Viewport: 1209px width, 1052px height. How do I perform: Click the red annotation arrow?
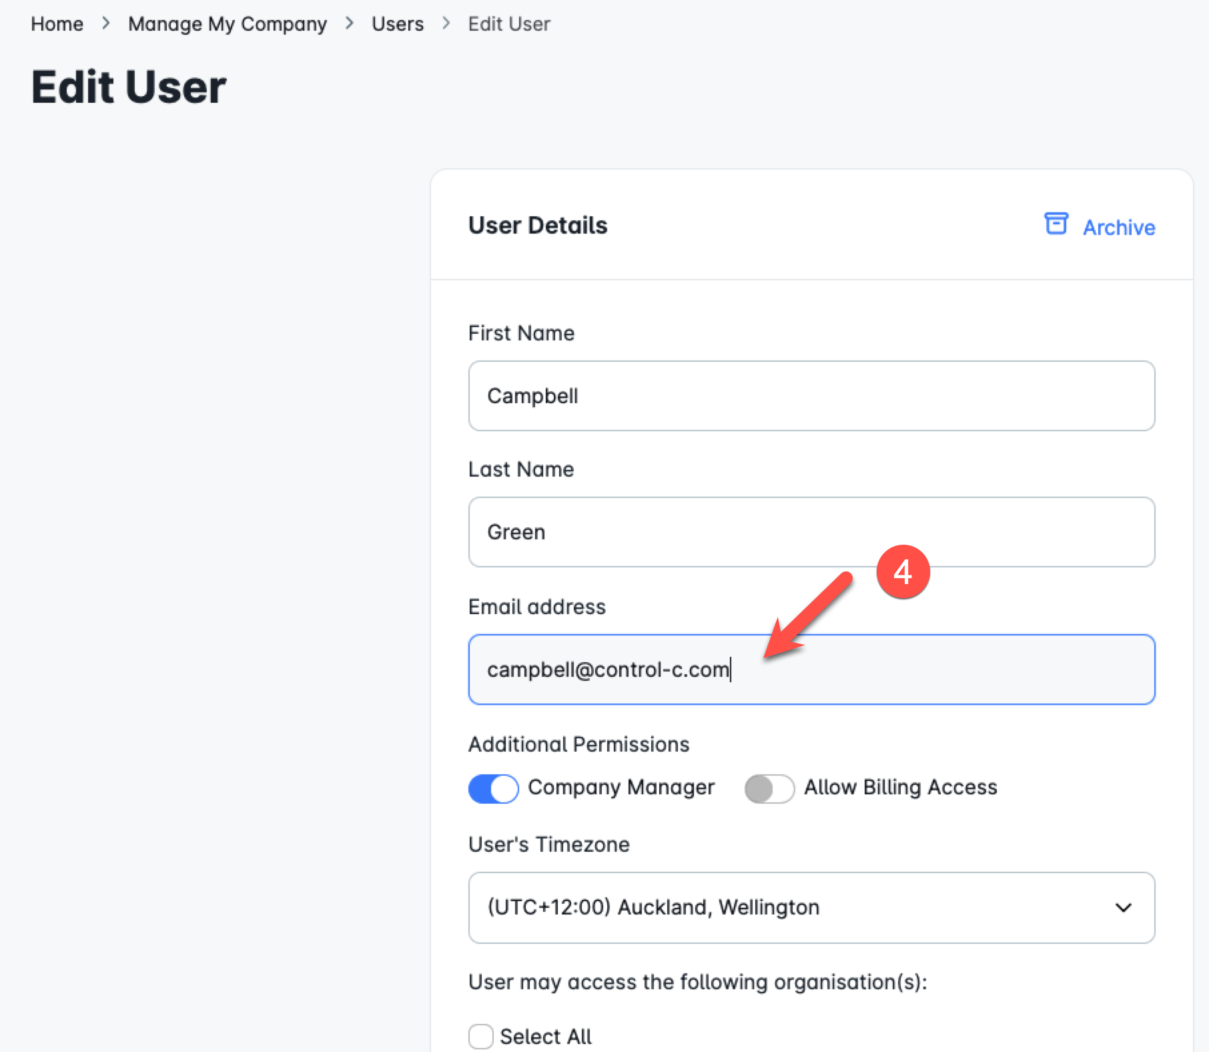pos(807,615)
